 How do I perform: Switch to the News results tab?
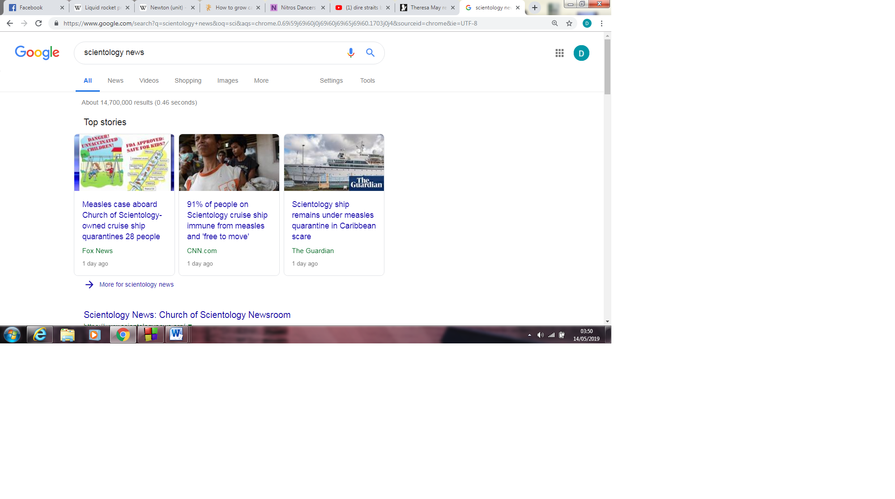coord(115,80)
